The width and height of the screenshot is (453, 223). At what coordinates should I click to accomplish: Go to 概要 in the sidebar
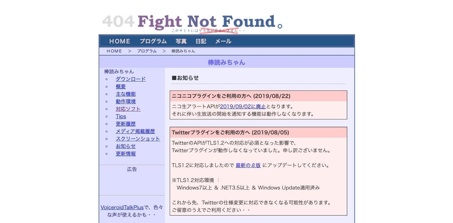[121, 86]
